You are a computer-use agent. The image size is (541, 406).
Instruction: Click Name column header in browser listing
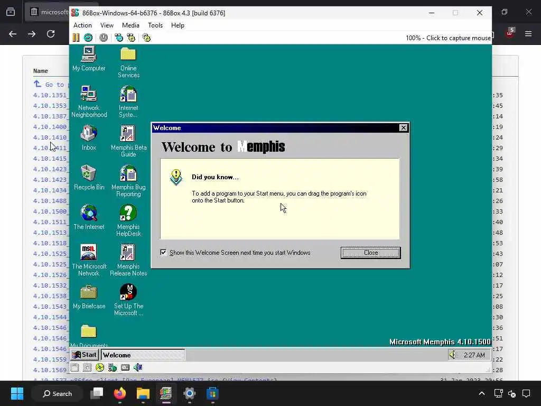pos(40,71)
